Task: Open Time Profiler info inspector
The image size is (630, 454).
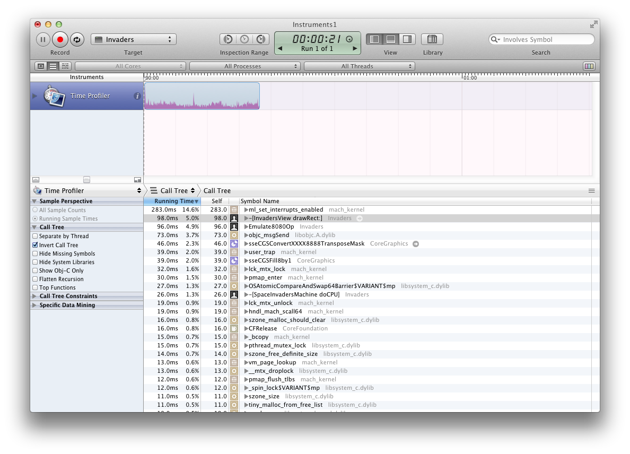Action: click(x=137, y=96)
